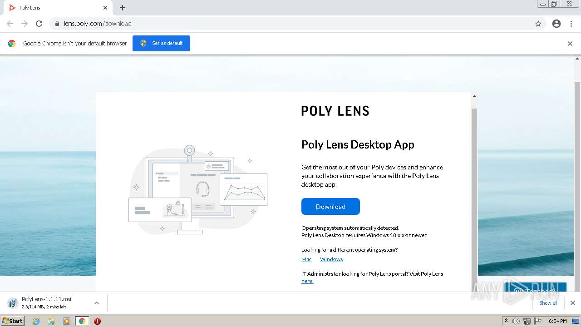This screenshot has height=327, width=581.
Task: Click Show all downloads
Action: (x=548, y=303)
